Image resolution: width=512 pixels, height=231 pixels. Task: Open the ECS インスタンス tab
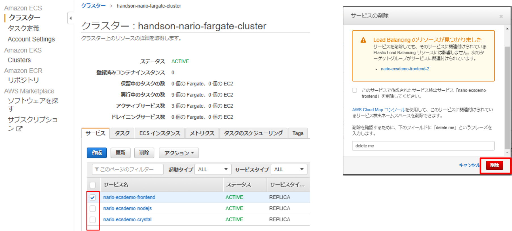(160, 133)
